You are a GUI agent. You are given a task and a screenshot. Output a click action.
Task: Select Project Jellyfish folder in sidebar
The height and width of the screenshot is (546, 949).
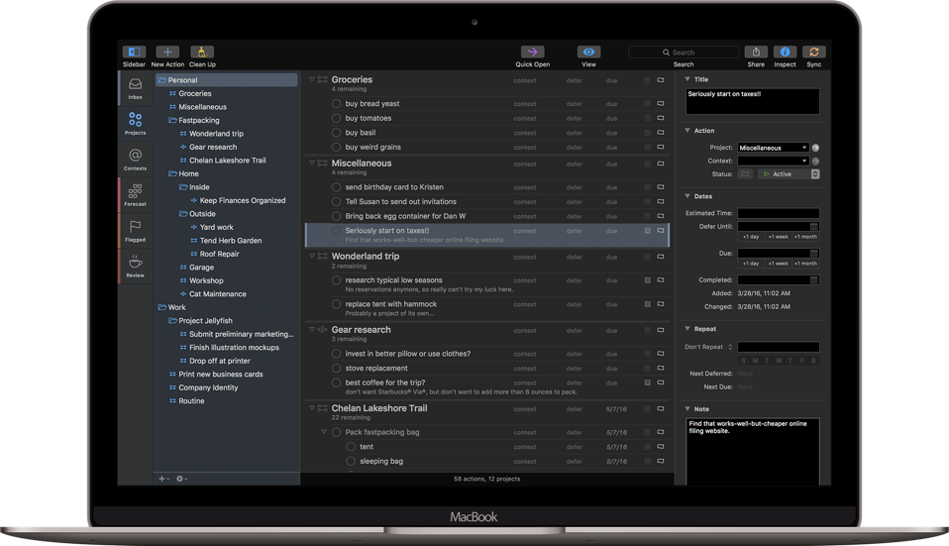pos(206,321)
